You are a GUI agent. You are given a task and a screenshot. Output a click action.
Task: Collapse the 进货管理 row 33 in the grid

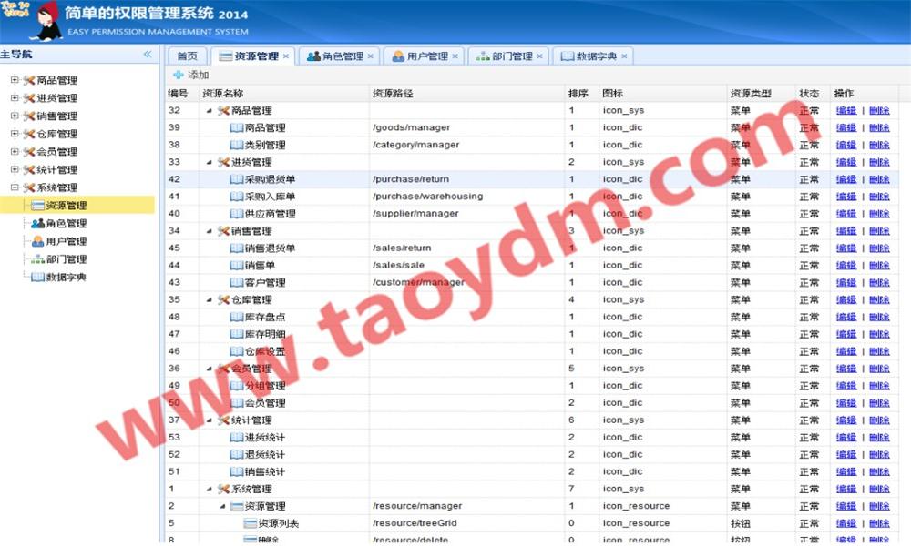(210, 163)
